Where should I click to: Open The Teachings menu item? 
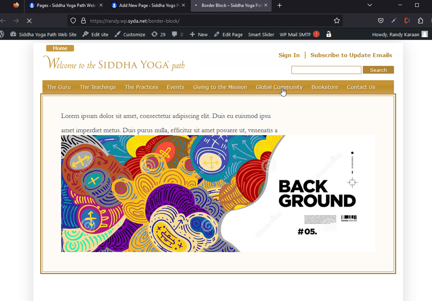98,87
